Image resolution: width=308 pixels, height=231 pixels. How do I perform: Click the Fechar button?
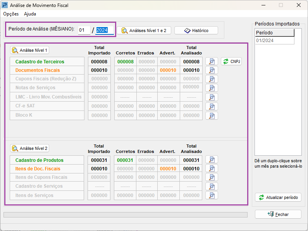278,214
